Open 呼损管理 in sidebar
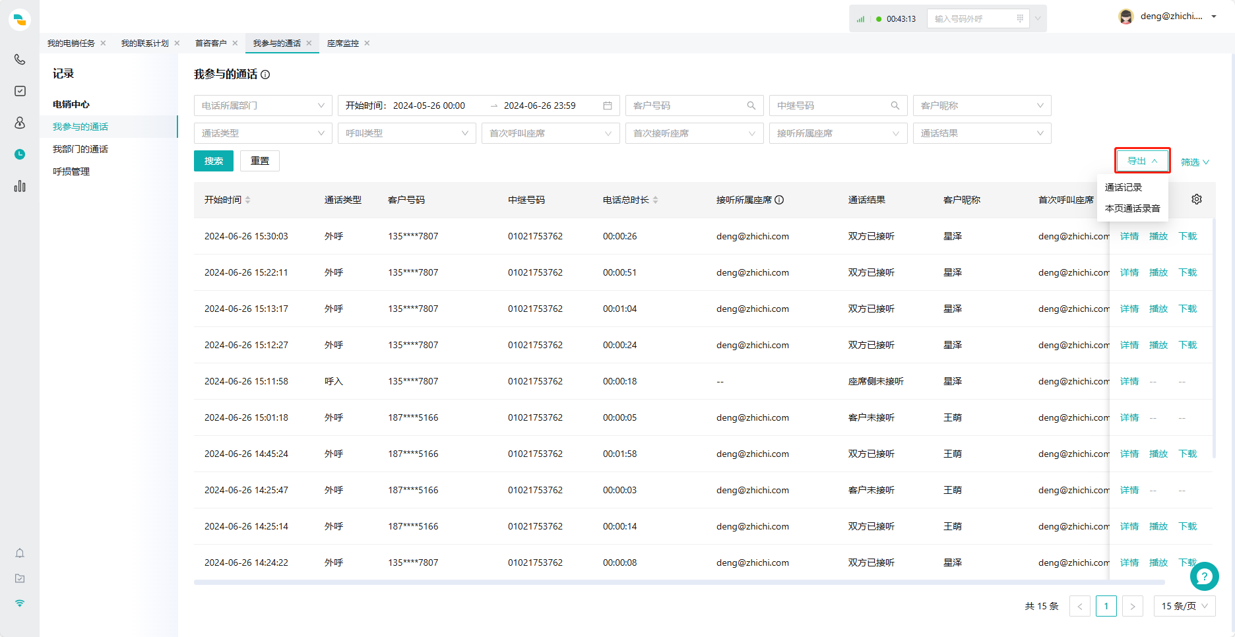Screen dimensions: 1235x637 (x=71, y=171)
